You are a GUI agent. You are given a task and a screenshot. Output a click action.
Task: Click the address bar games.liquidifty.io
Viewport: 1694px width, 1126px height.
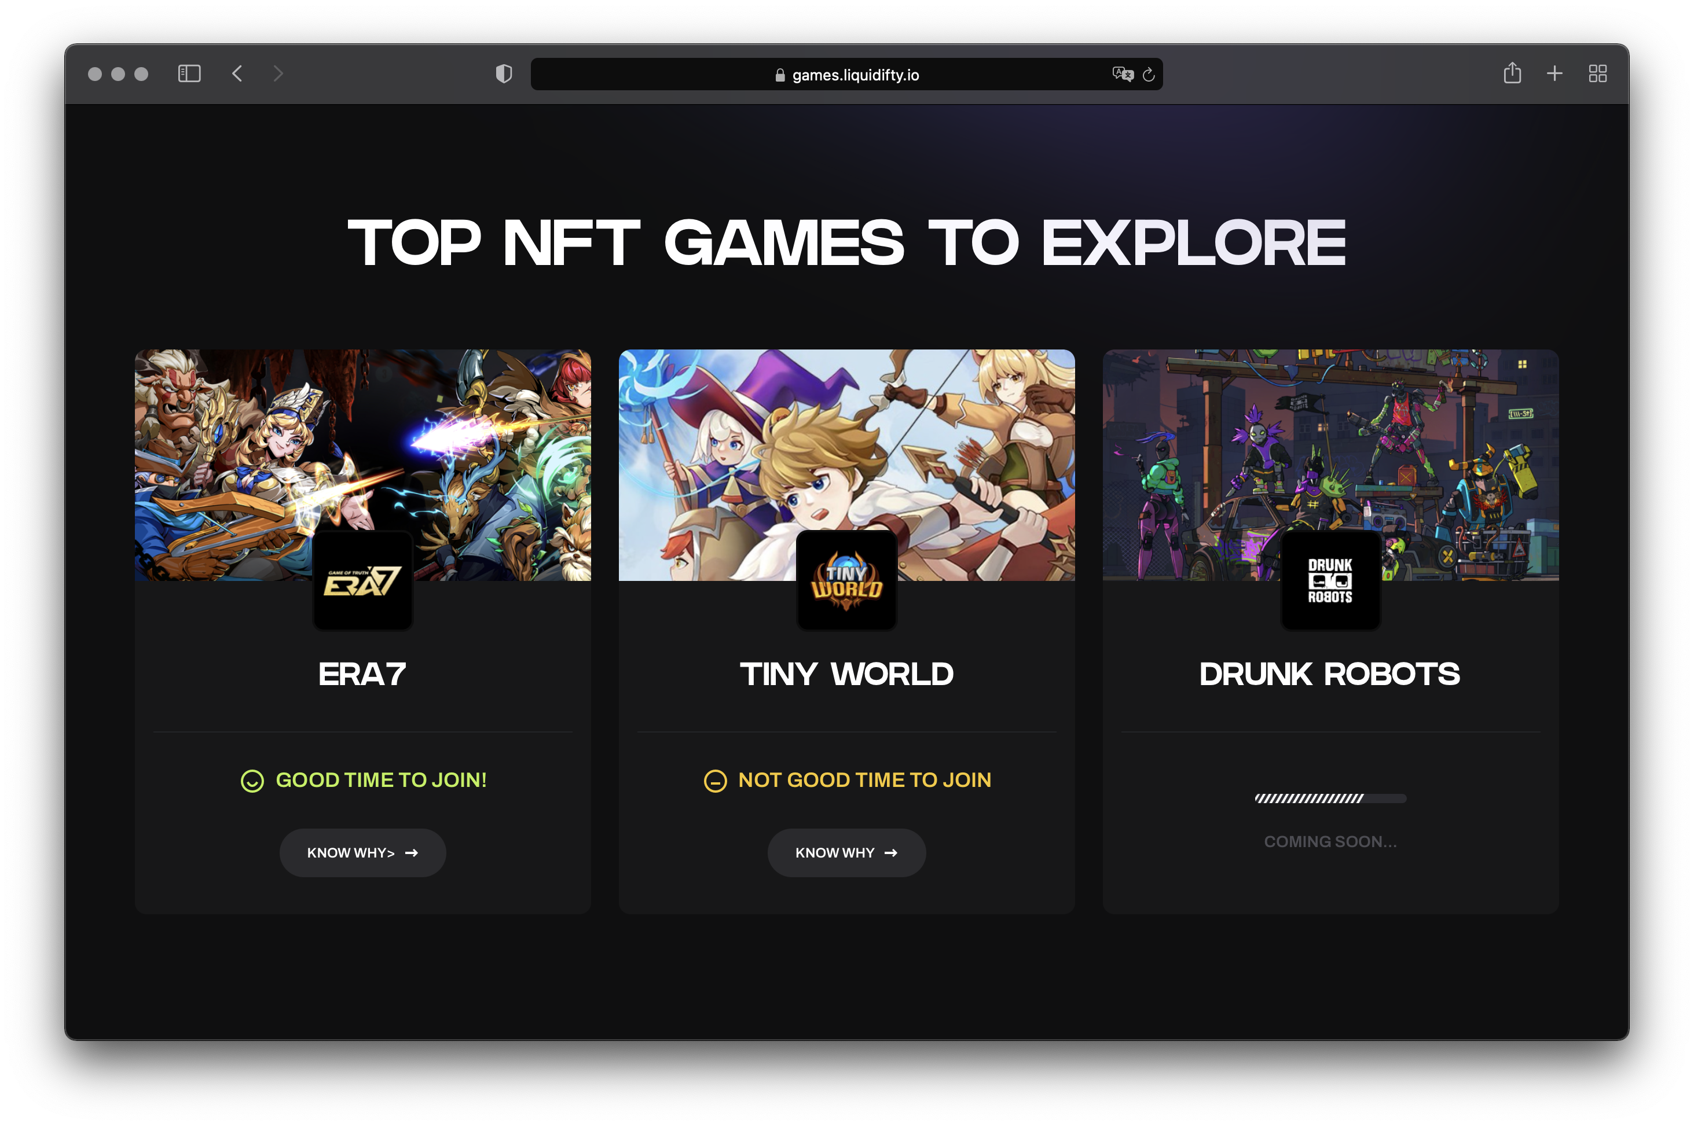(846, 75)
